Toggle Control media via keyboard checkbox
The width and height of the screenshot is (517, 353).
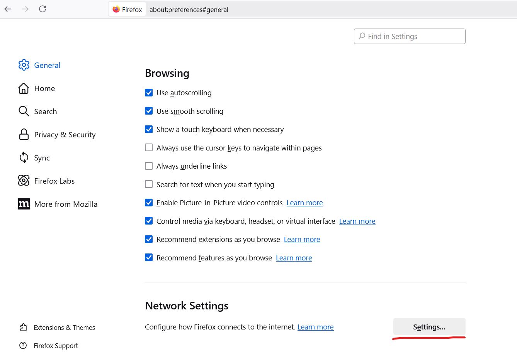tap(149, 221)
